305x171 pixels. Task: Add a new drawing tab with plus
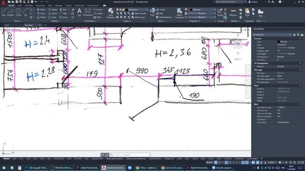click(45, 25)
